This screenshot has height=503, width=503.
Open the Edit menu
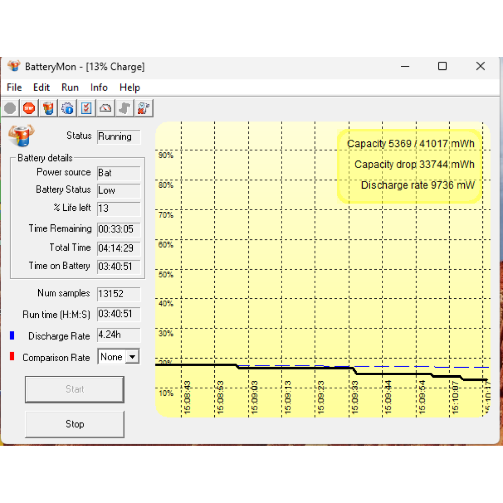click(41, 88)
